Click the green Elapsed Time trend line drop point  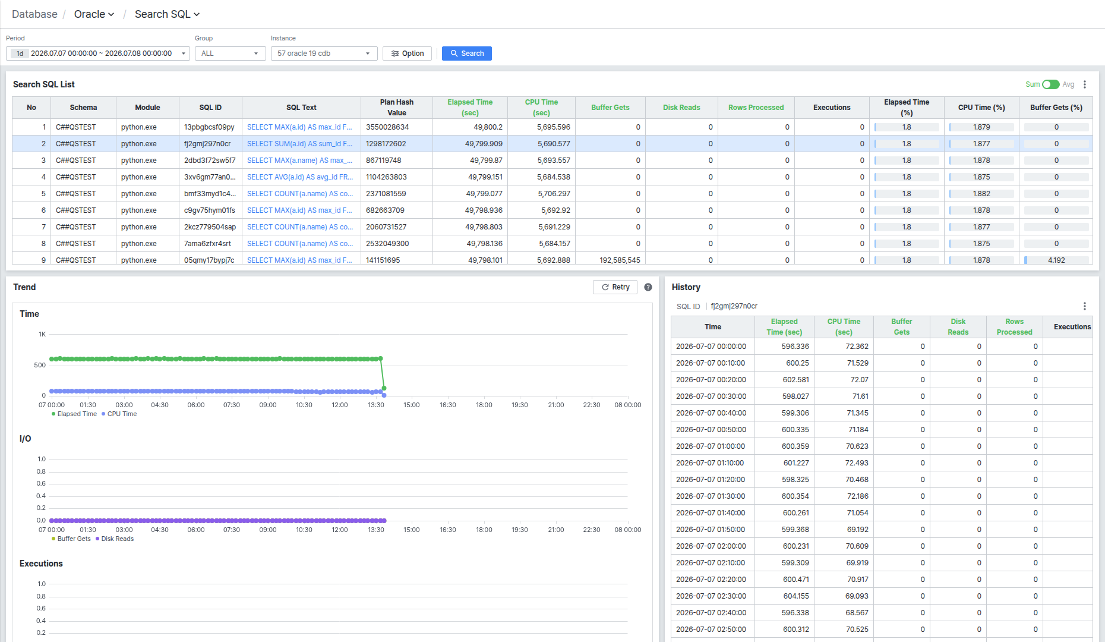pos(384,388)
